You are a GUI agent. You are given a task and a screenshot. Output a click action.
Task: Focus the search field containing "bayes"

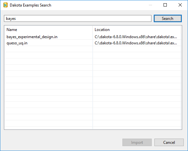coord(78,19)
